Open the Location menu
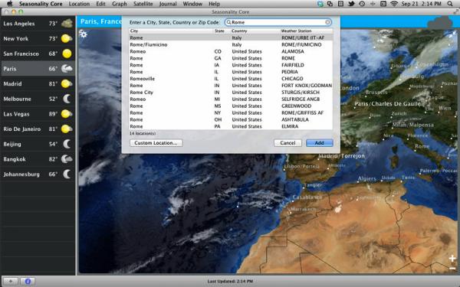Image resolution: width=460 pixels, height=287 pixels. pos(79,4)
